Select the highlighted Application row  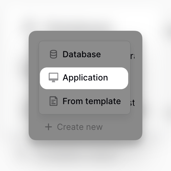pos(84,78)
